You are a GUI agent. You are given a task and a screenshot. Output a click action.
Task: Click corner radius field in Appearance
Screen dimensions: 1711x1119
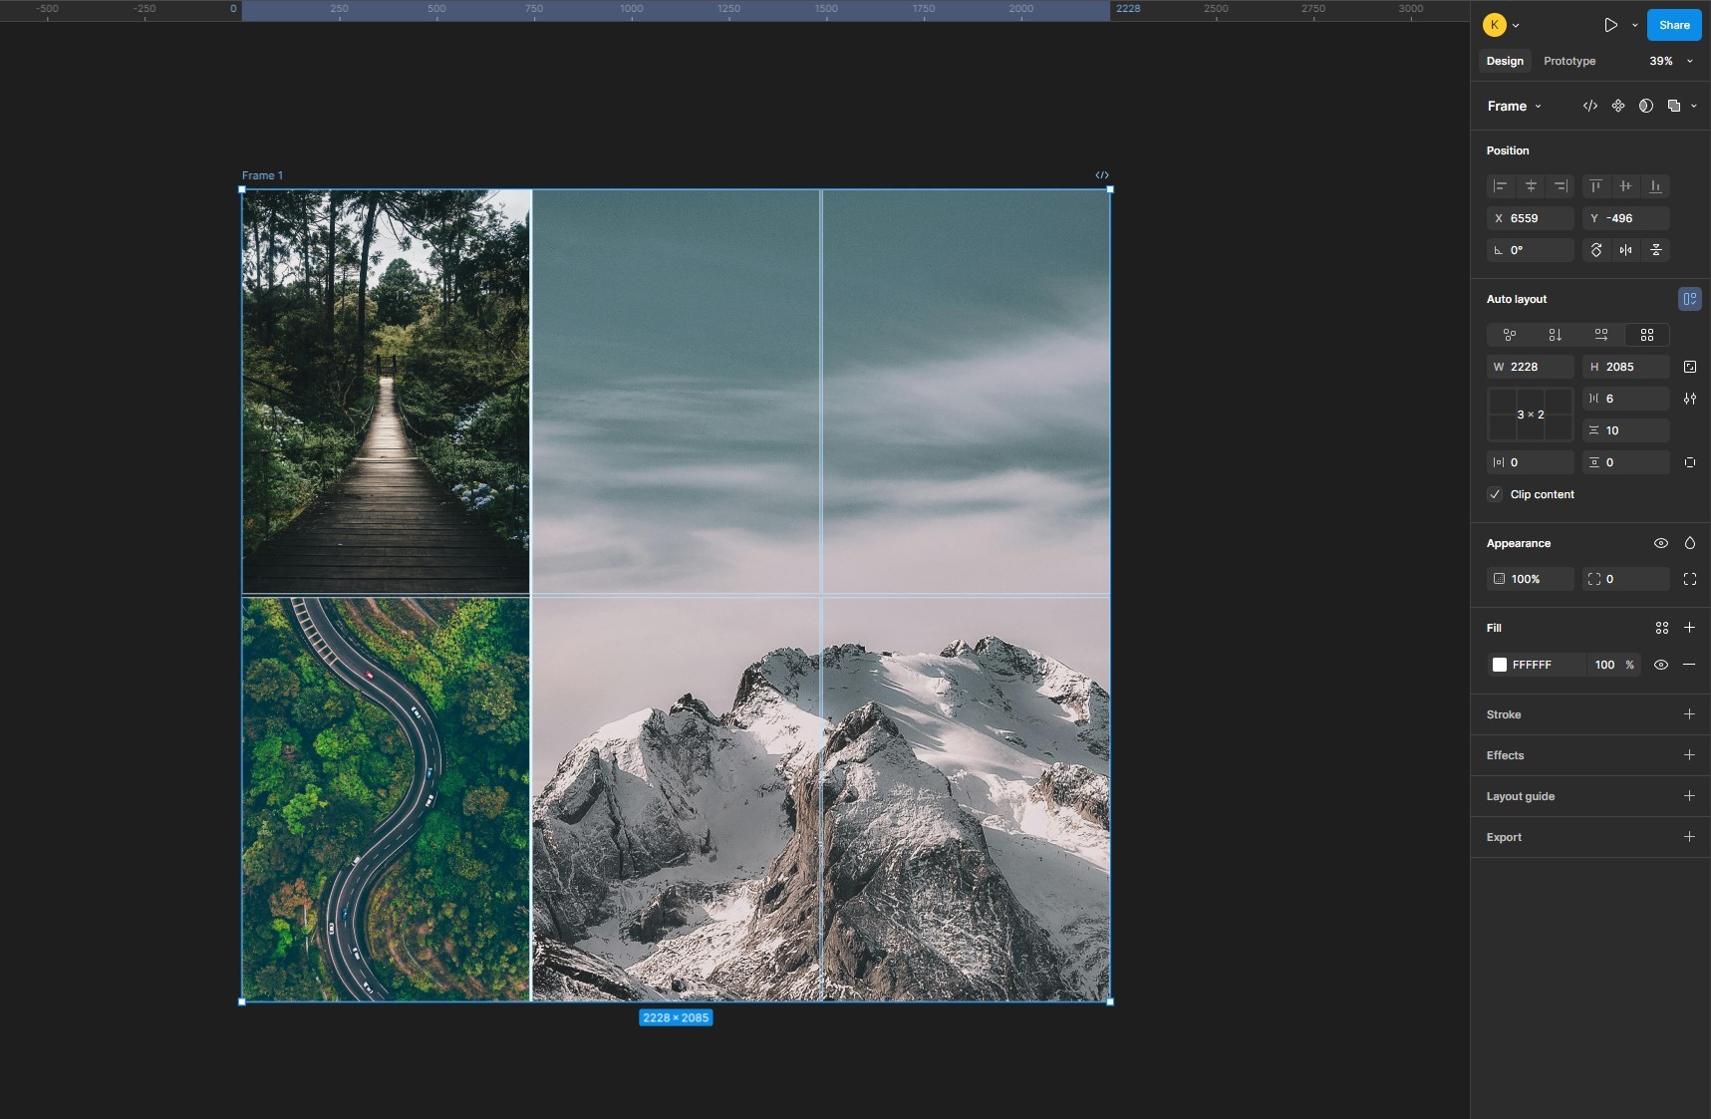pos(1626,579)
